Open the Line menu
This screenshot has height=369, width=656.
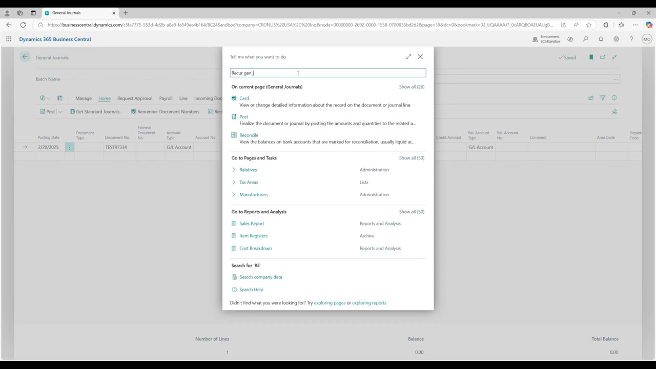[x=183, y=98]
